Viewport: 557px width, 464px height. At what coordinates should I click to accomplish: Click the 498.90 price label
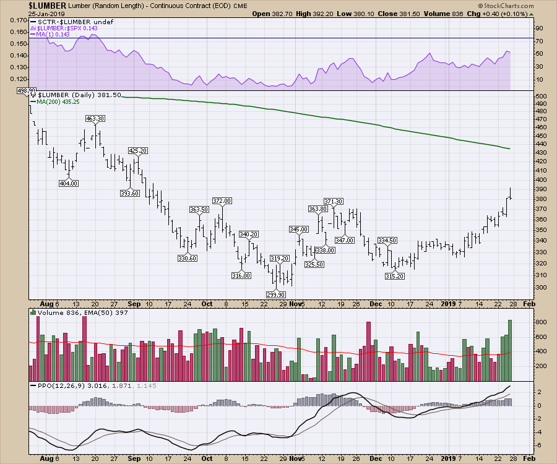click(27, 91)
